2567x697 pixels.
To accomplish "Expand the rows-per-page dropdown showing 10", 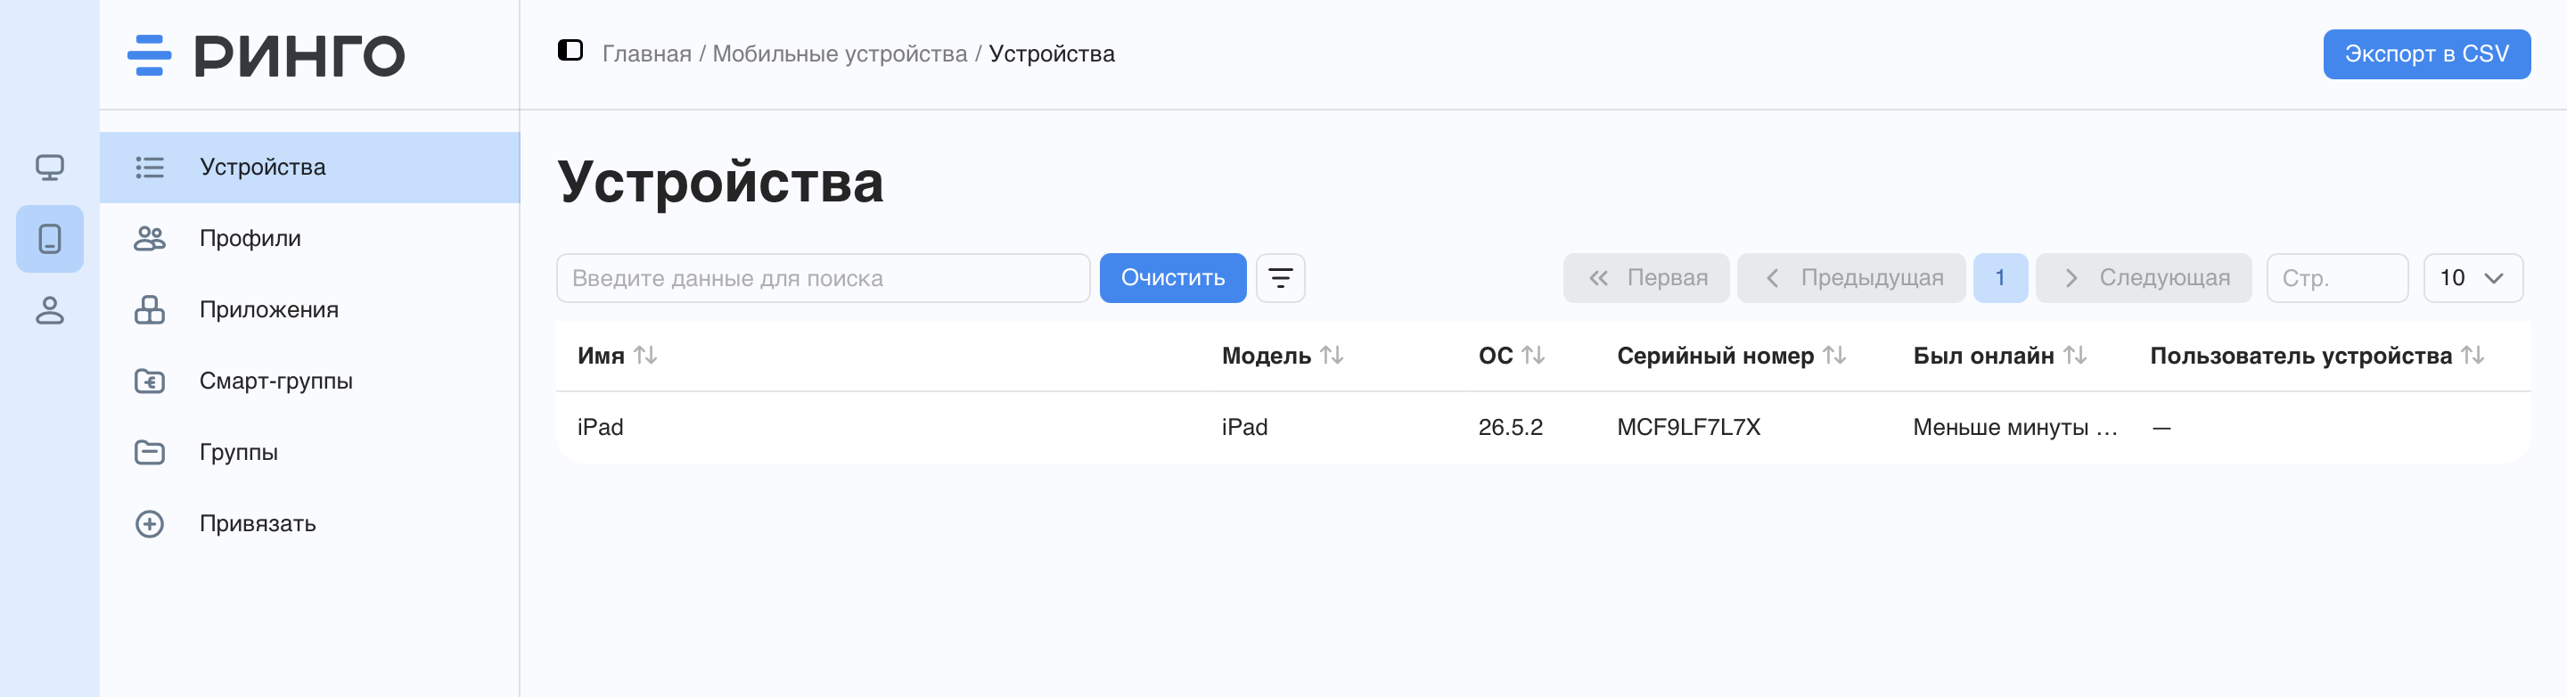I will pyautogui.click(x=2473, y=278).
